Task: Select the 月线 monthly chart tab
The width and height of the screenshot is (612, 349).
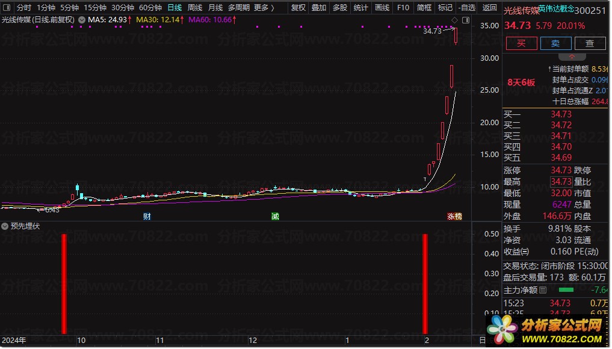Action: point(215,7)
